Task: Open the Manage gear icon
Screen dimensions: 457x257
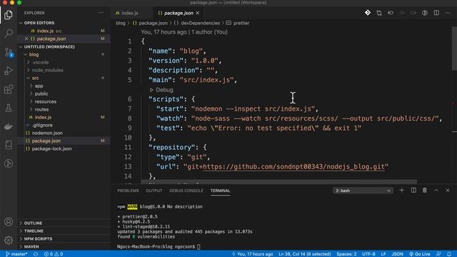Action: [x=9, y=240]
